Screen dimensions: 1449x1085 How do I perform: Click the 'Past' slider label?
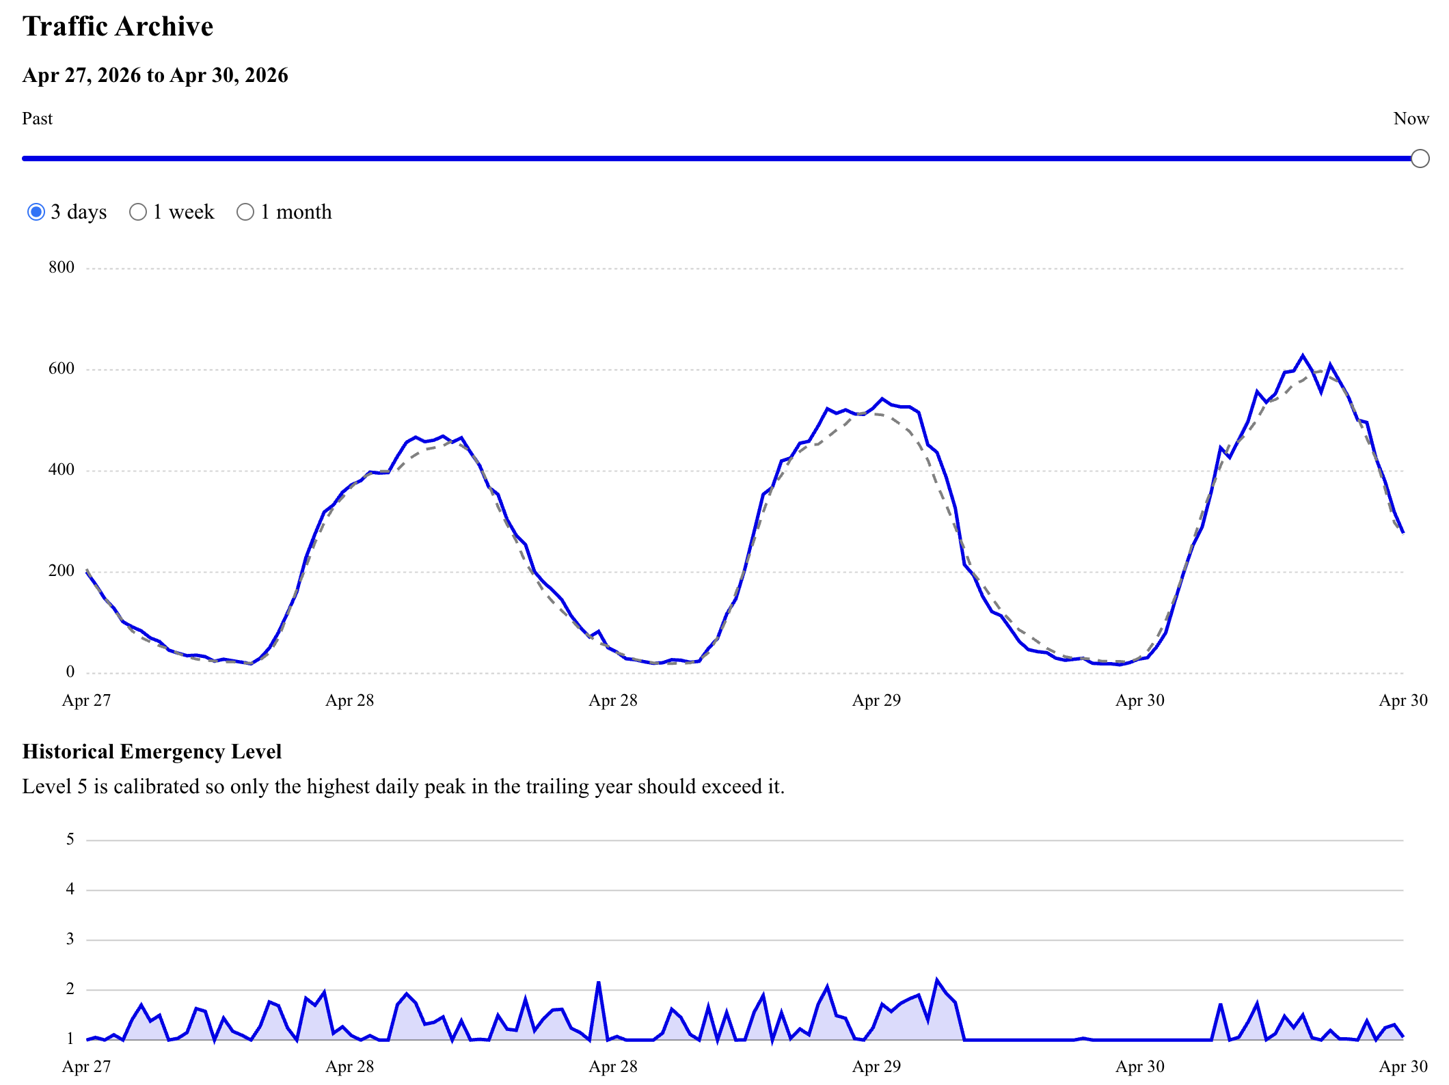(x=37, y=119)
